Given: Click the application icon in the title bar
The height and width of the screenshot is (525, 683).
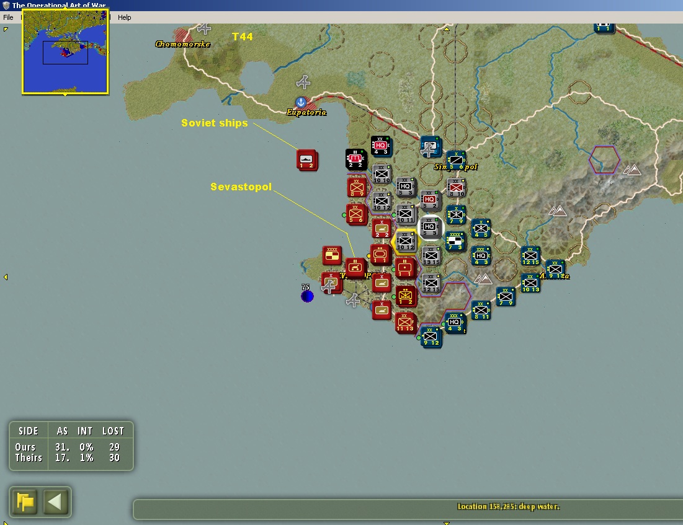Looking at the screenshot, I should [x=6, y=5].
